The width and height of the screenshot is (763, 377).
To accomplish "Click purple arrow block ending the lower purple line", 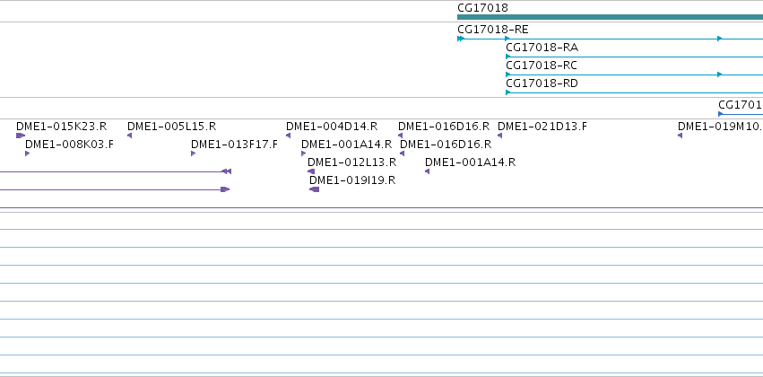I will pos(225,189).
